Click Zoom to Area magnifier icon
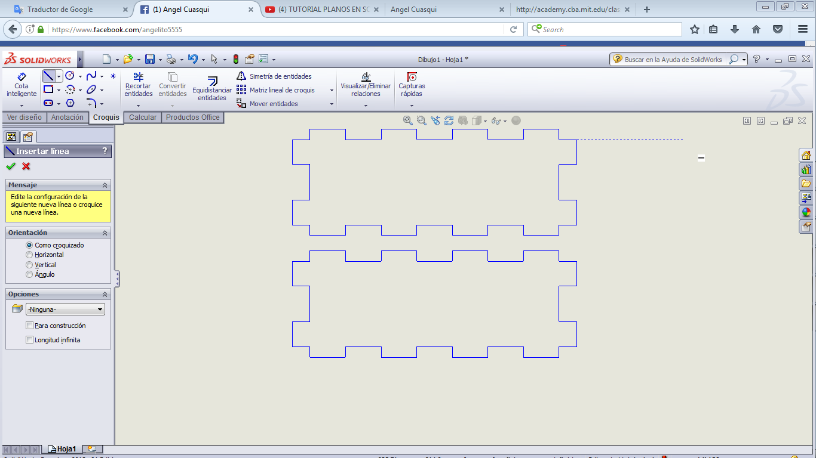Viewport: 816px width, 458px height. 422,120
